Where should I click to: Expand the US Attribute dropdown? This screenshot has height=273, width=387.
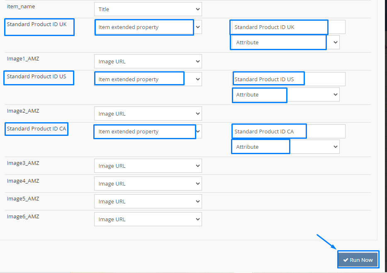click(x=286, y=94)
